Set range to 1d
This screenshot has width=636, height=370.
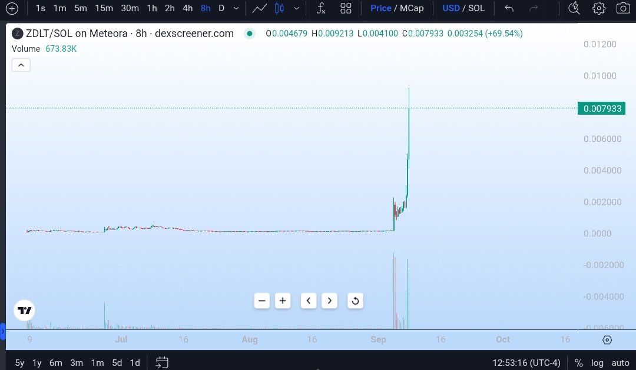pyautogui.click(x=135, y=363)
